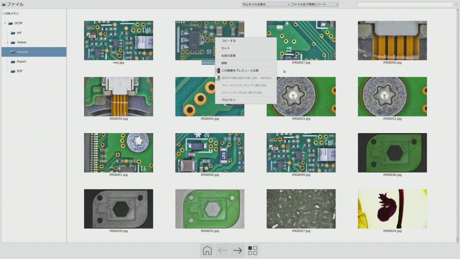Screen dimensions: 460x259
Task: Click inside the search input field
Action: tap(404, 4)
